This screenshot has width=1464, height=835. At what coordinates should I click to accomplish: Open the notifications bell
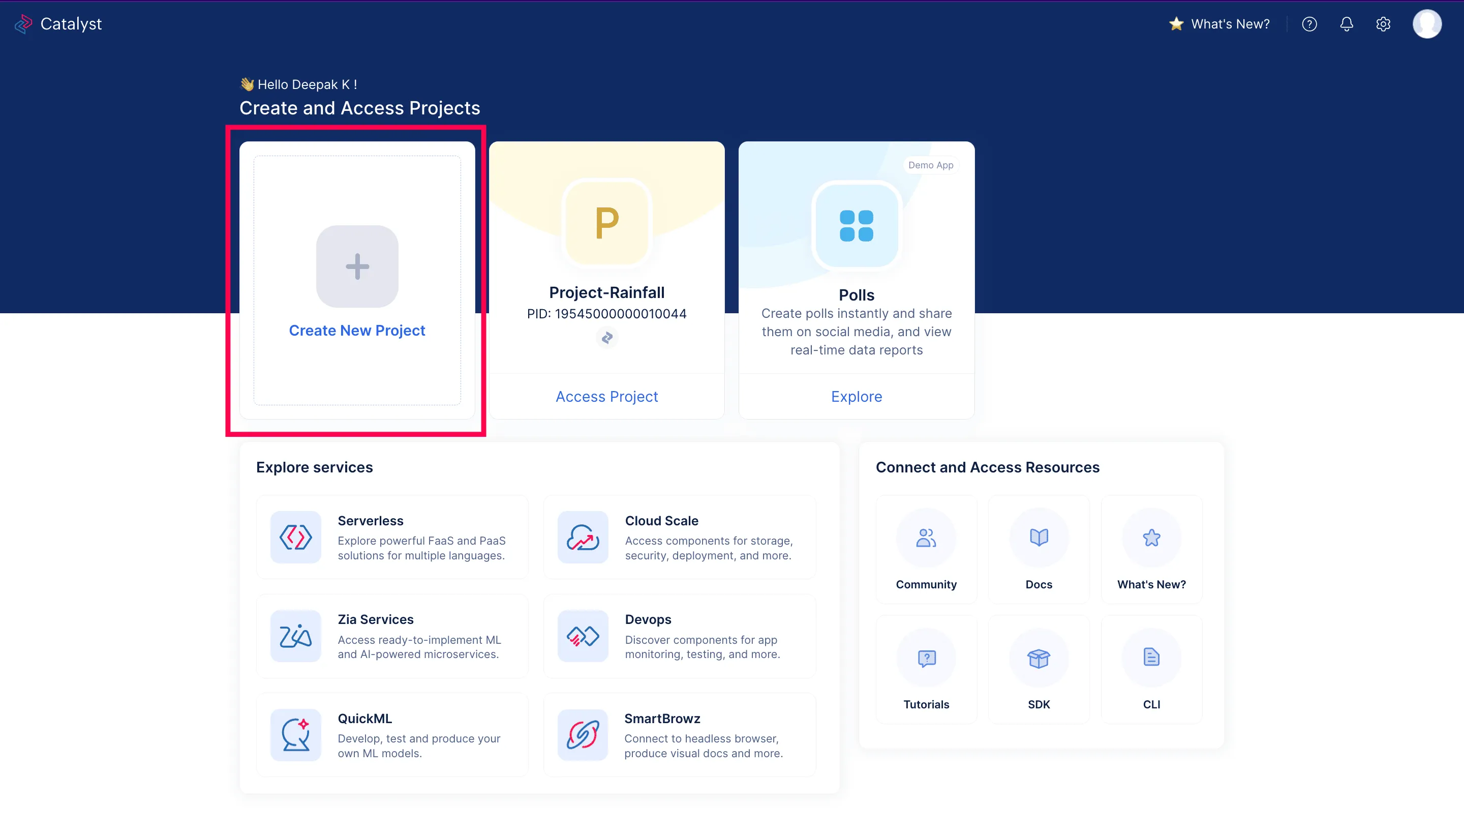pos(1347,24)
